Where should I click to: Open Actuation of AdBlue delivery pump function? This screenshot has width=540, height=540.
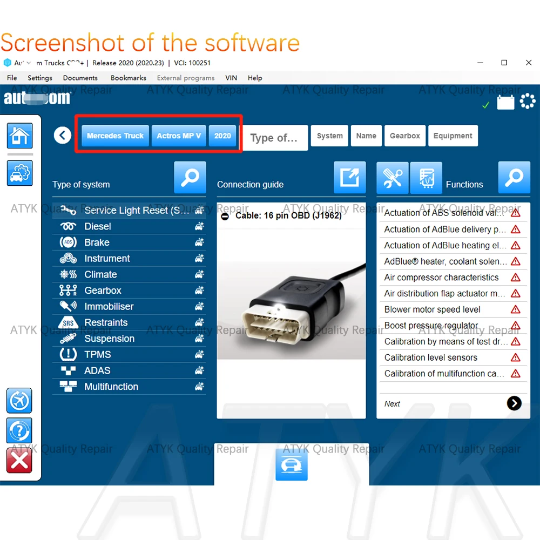[x=453, y=229]
